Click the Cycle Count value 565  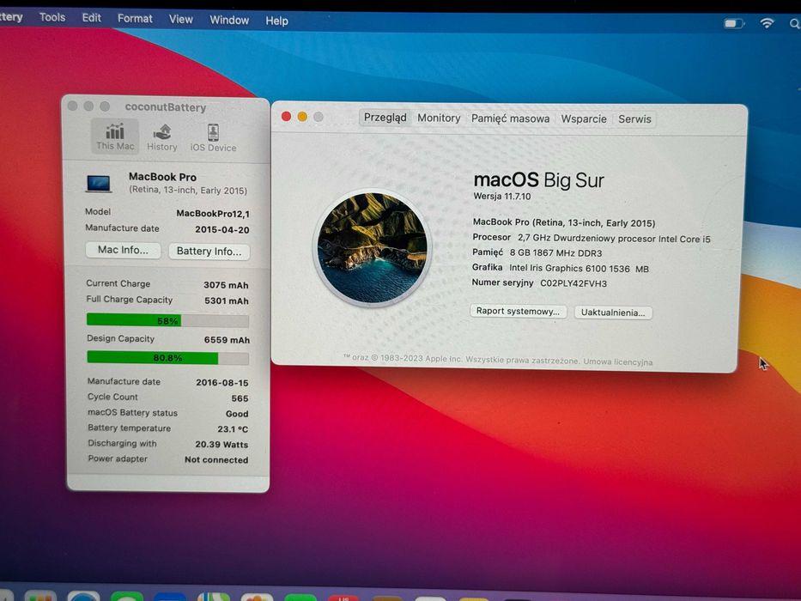click(x=240, y=398)
